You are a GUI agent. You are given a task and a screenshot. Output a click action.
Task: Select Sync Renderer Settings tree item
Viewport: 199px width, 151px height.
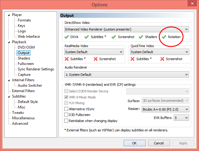click(x=36, y=69)
